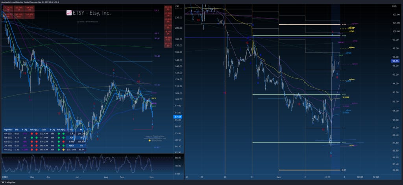This screenshot has width=403, height=185.
Task: Click the 87.54 current price label
Action: (x=178, y=117)
